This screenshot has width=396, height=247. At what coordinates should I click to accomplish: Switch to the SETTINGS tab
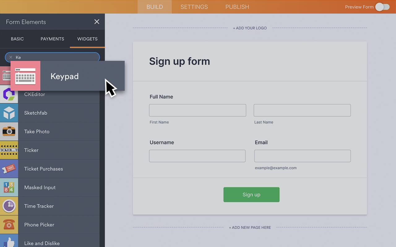click(194, 7)
